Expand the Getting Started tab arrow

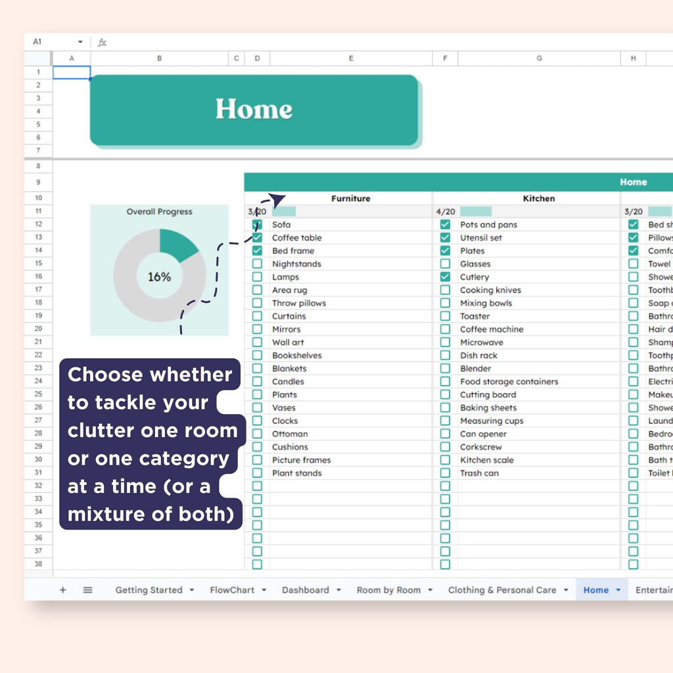pyautogui.click(x=192, y=590)
